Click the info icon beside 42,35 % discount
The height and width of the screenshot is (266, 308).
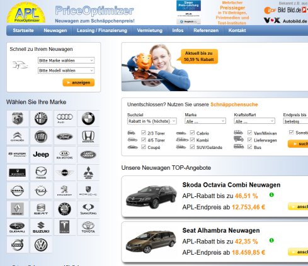pos(271,240)
